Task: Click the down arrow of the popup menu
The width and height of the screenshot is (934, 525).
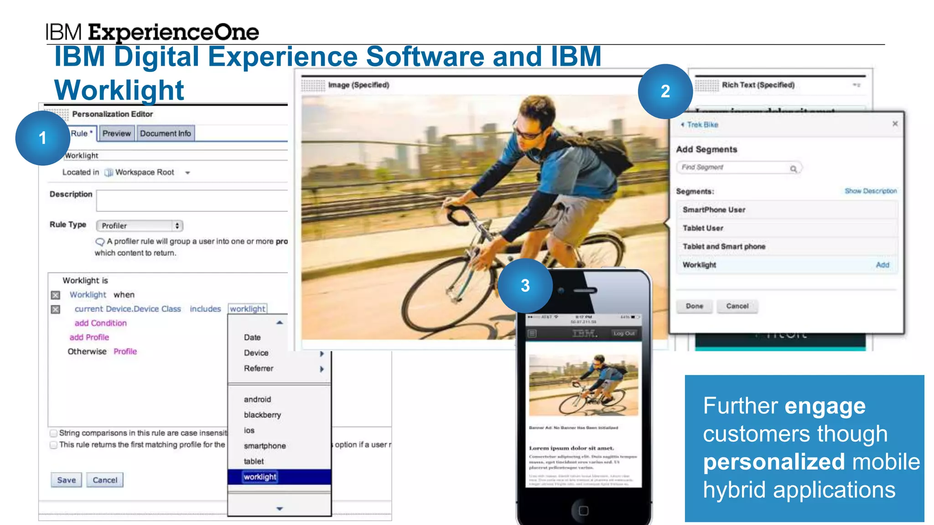Action: click(x=280, y=509)
